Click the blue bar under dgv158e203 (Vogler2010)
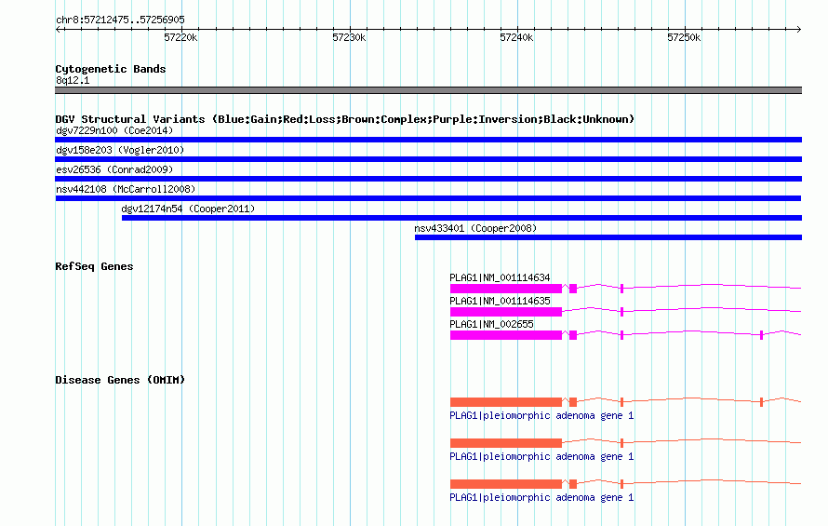The width and height of the screenshot is (828, 526). point(428,159)
